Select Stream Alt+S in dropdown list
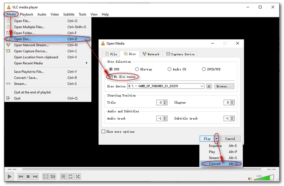 point(221,158)
